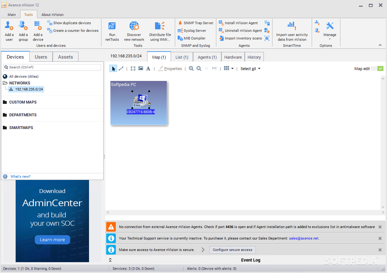Image resolution: width=387 pixels, height=273 pixels.
Task: Collapse the ribbon with the chevron
Action: [380, 45]
